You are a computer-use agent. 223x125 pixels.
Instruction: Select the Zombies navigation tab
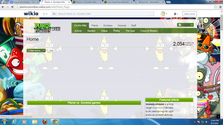pos(108,25)
